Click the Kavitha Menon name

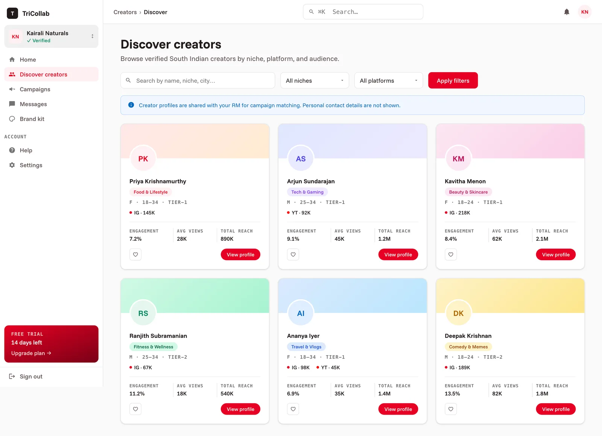click(465, 181)
